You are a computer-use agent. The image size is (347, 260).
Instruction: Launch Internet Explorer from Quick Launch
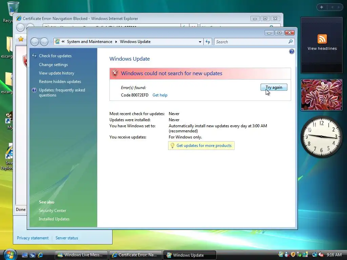[x=41, y=255]
